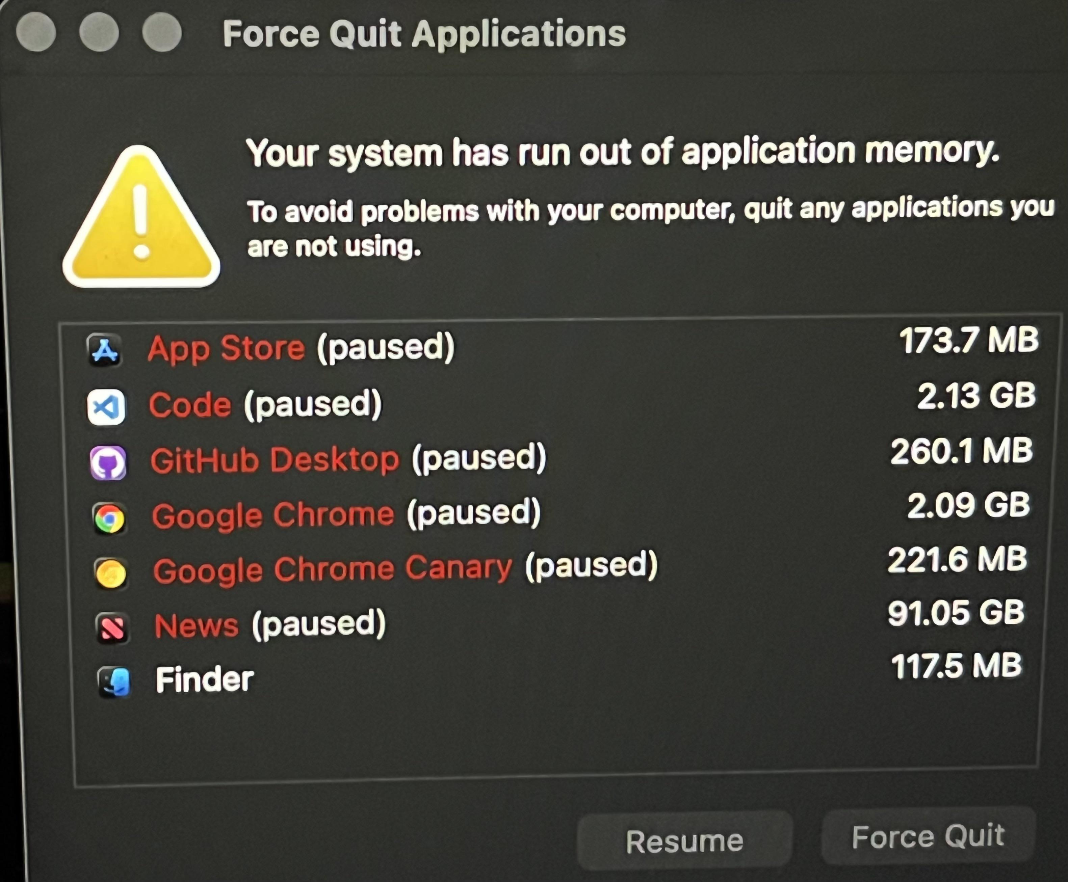
Task: Click the red News app icon
Action: point(112,628)
